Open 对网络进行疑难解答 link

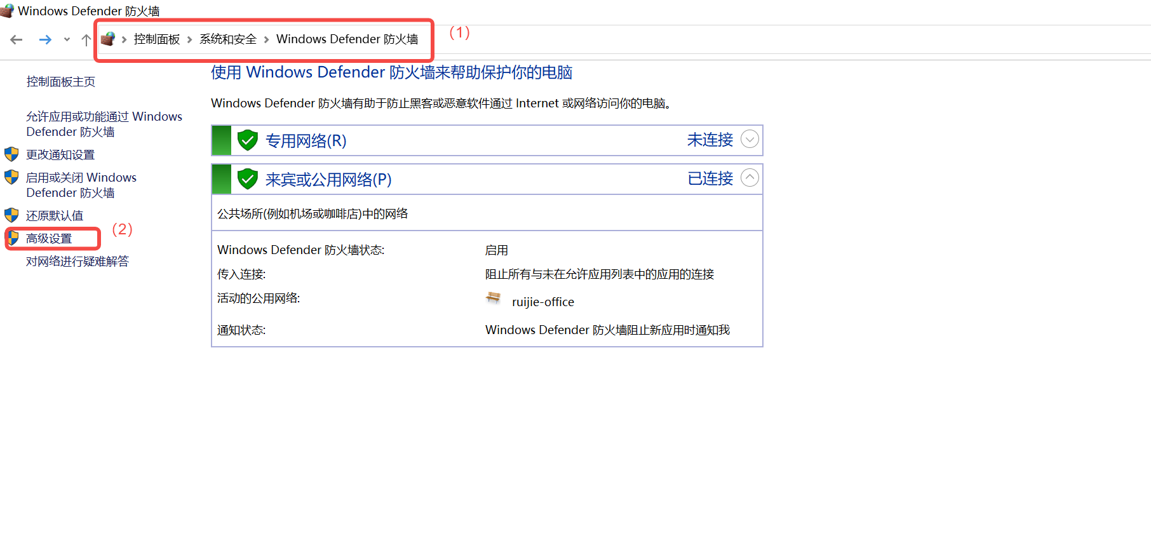coord(77,261)
